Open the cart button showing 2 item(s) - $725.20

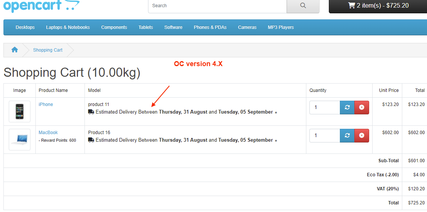(378, 6)
